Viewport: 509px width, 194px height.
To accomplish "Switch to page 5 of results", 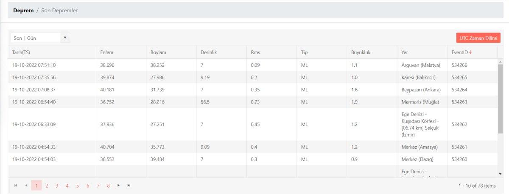I will click(78, 186).
